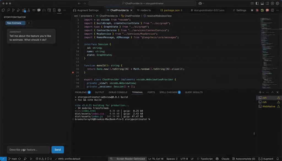Open the Testing flask icon

(29, 10)
